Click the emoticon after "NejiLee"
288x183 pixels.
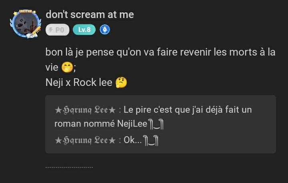pyautogui.click(x=157, y=124)
